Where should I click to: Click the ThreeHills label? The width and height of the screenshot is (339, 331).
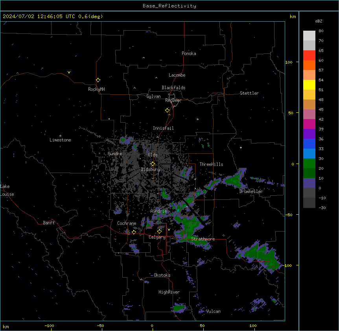(x=211, y=164)
